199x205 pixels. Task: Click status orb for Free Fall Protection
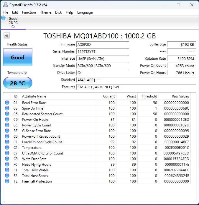[x=7, y=181]
